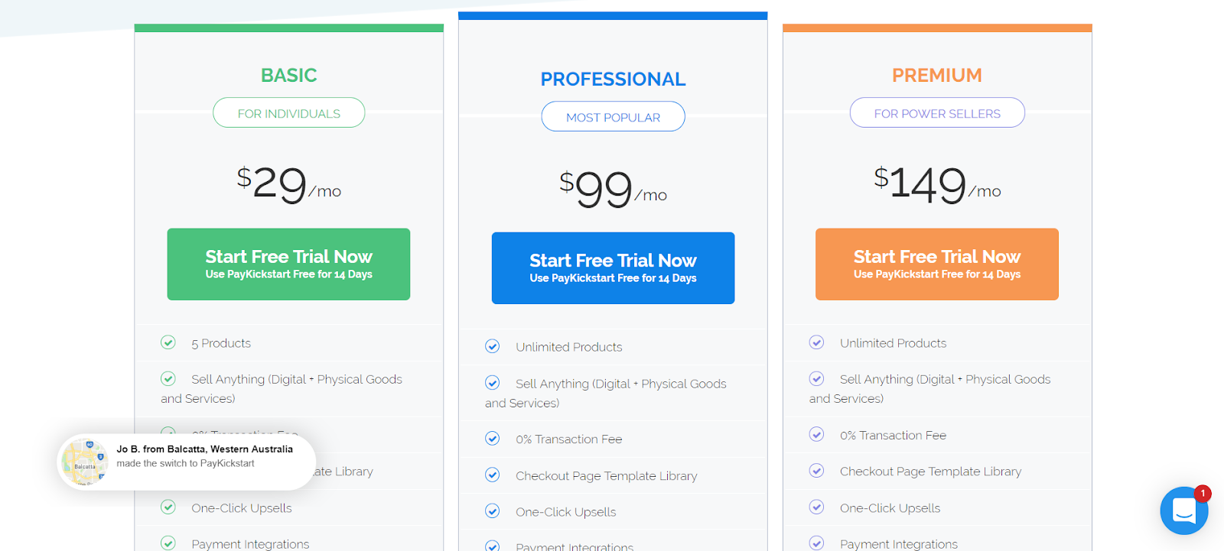The width and height of the screenshot is (1224, 551).
Task: Click the FOR POWER SELLERS badge
Action: coord(937,113)
